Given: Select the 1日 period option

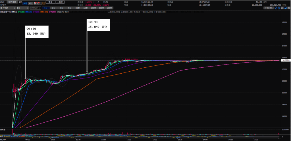Looking at the screenshot, I should point(46,8).
